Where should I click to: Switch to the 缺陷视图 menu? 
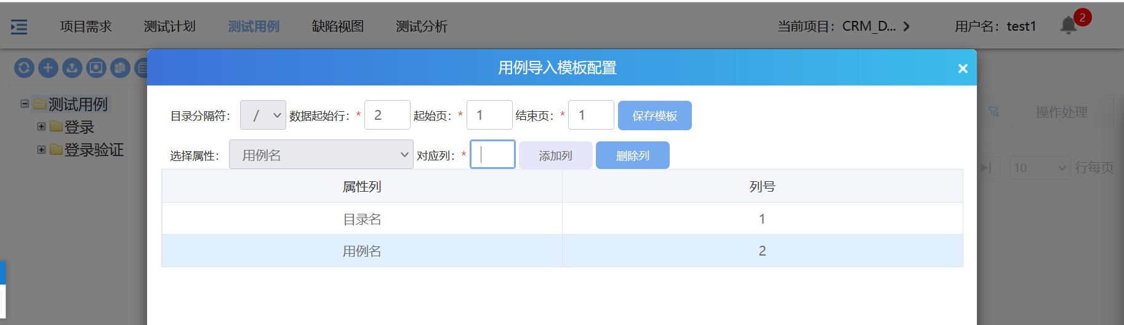click(x=337, y=26)
